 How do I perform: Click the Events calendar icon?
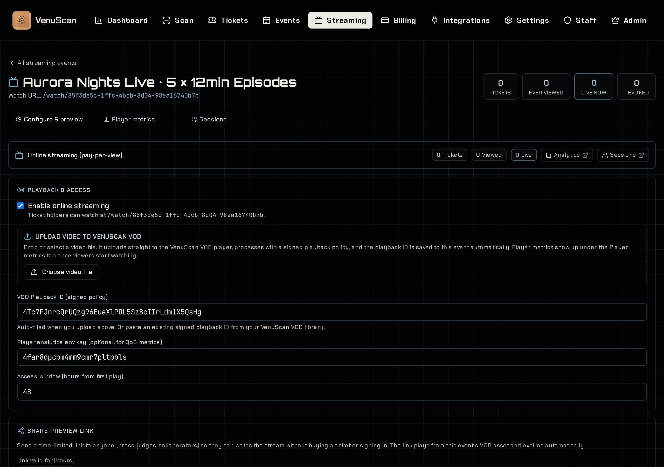[x=266, y=20]
